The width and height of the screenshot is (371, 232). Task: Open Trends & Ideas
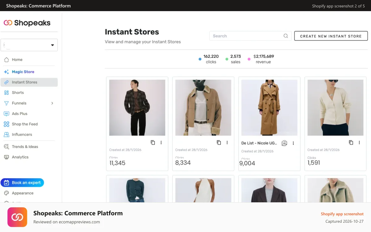(x=25, y=147)
